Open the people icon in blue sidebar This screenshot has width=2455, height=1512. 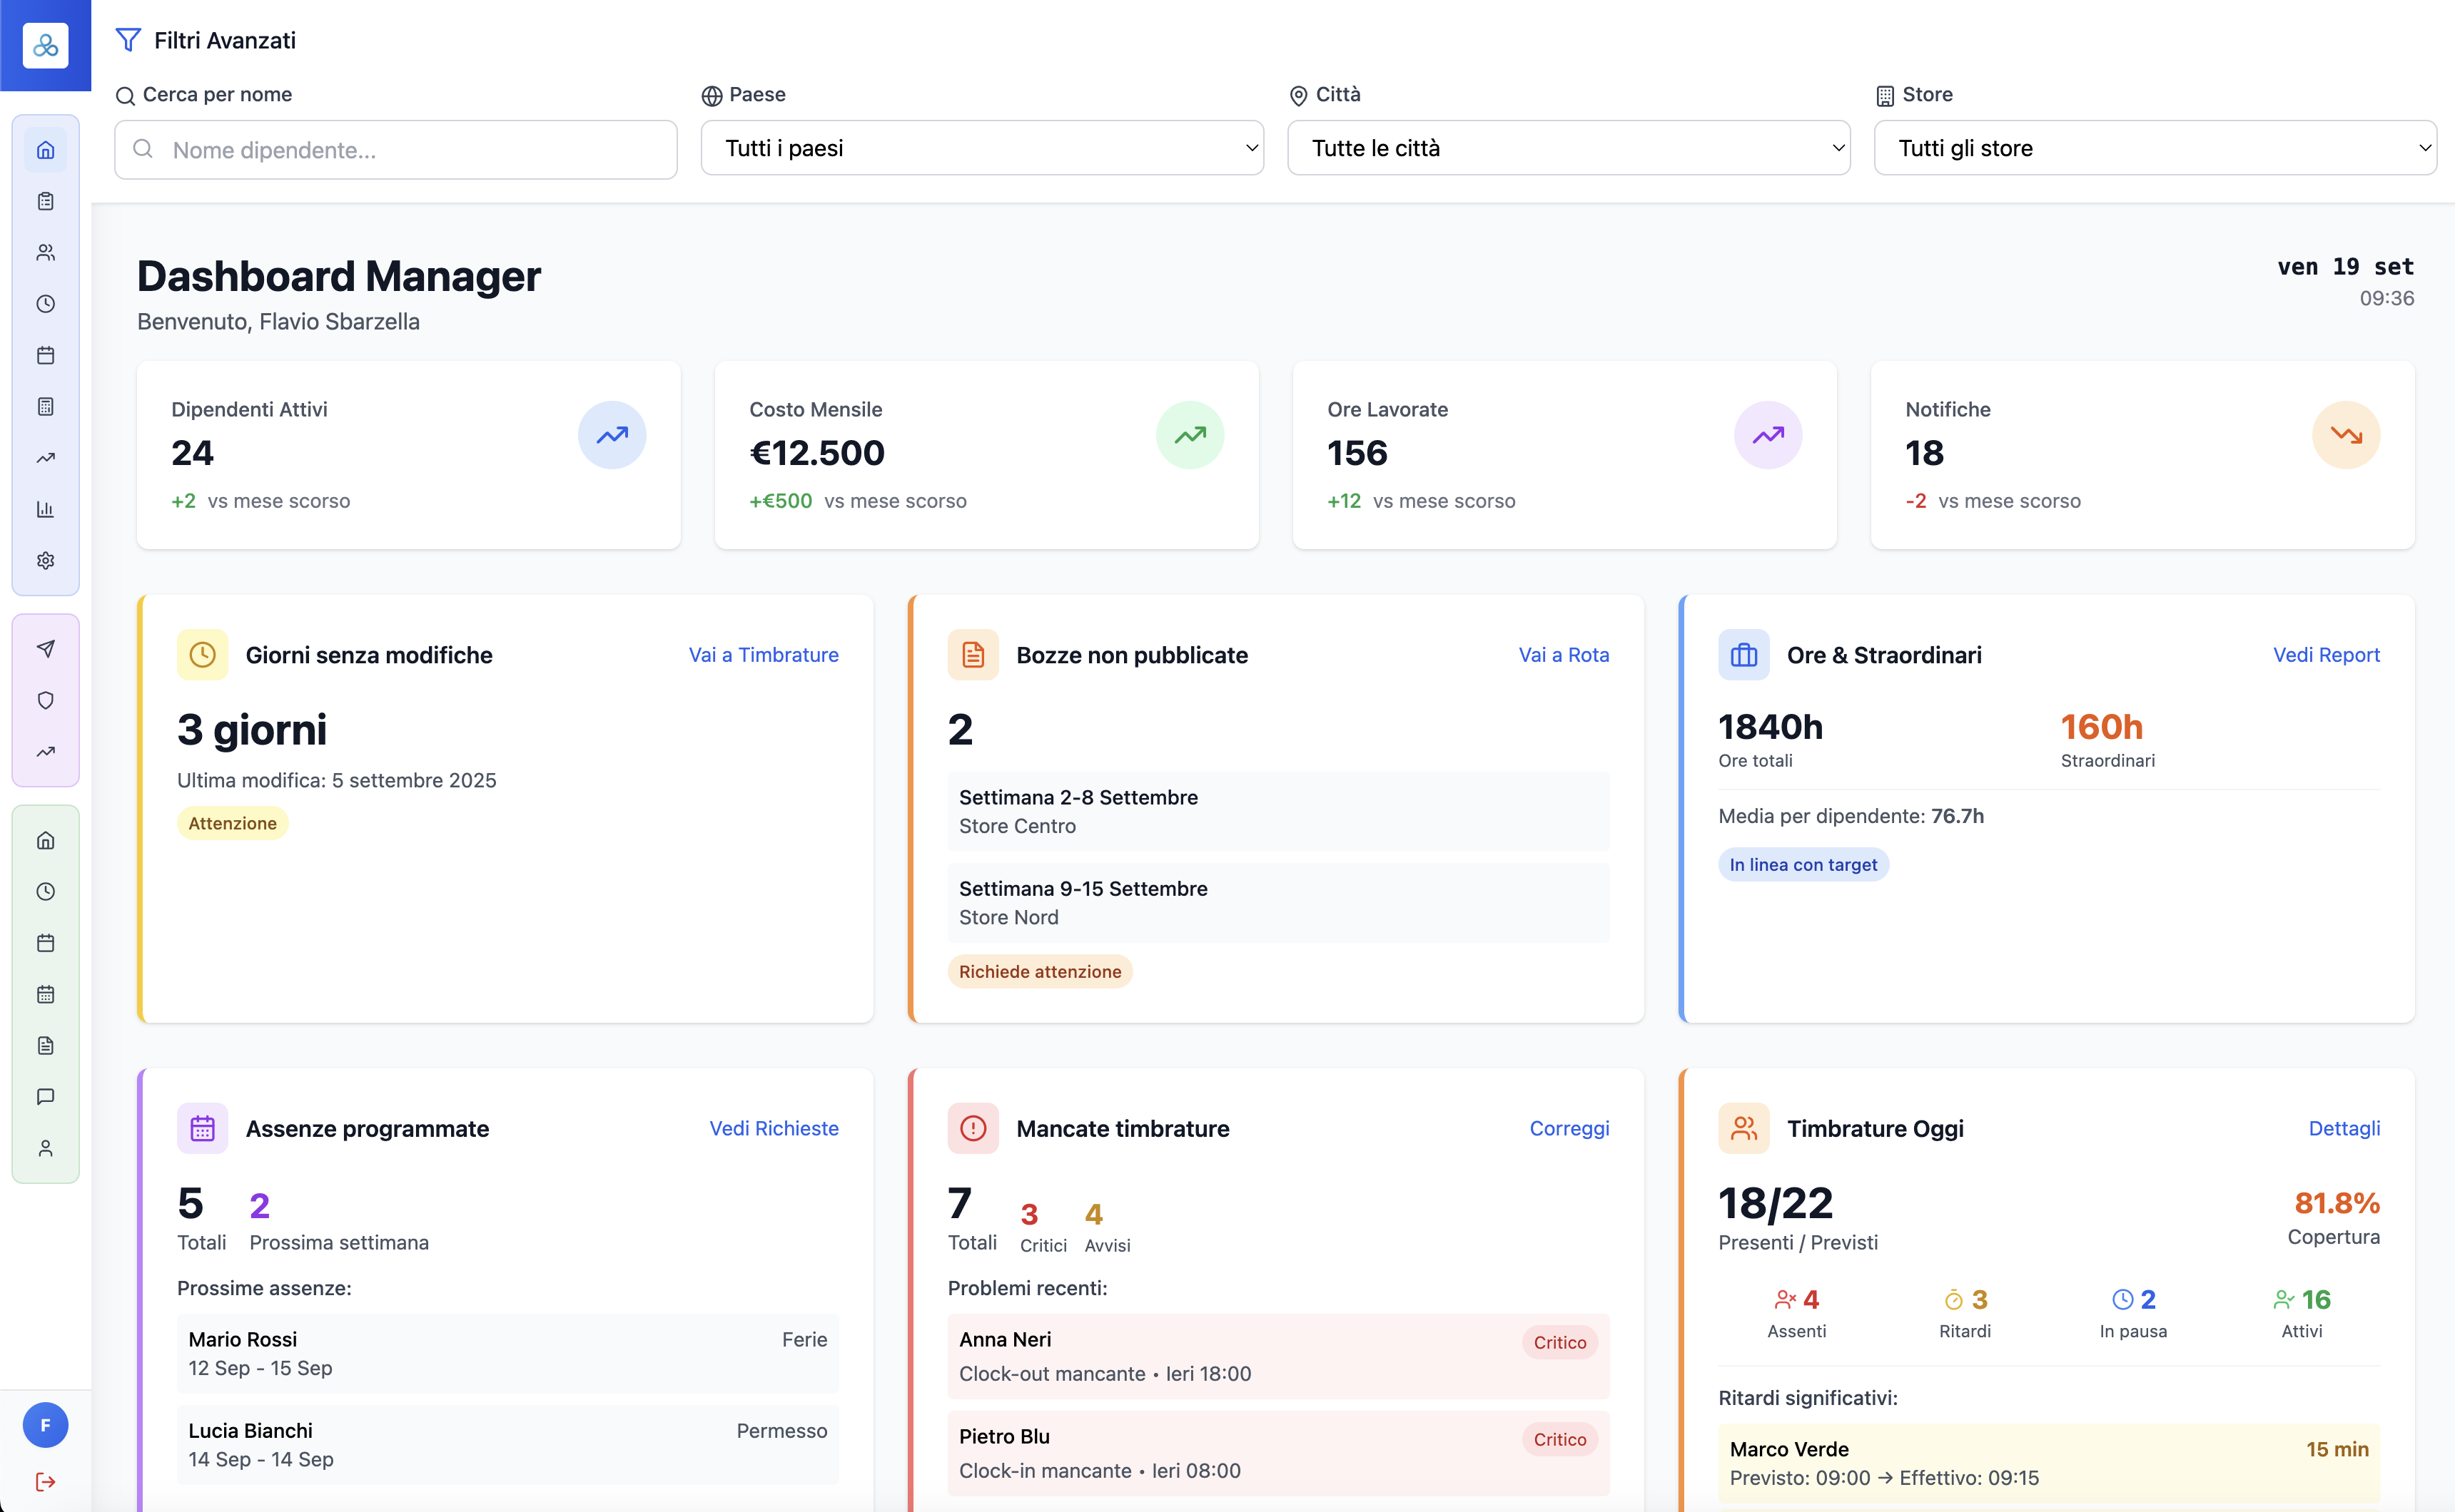(x=45, y=252)
